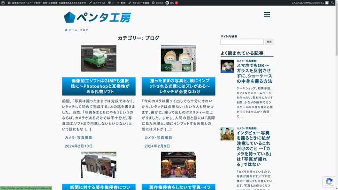Click the home icon in the breadcrumb

[66, 30]
